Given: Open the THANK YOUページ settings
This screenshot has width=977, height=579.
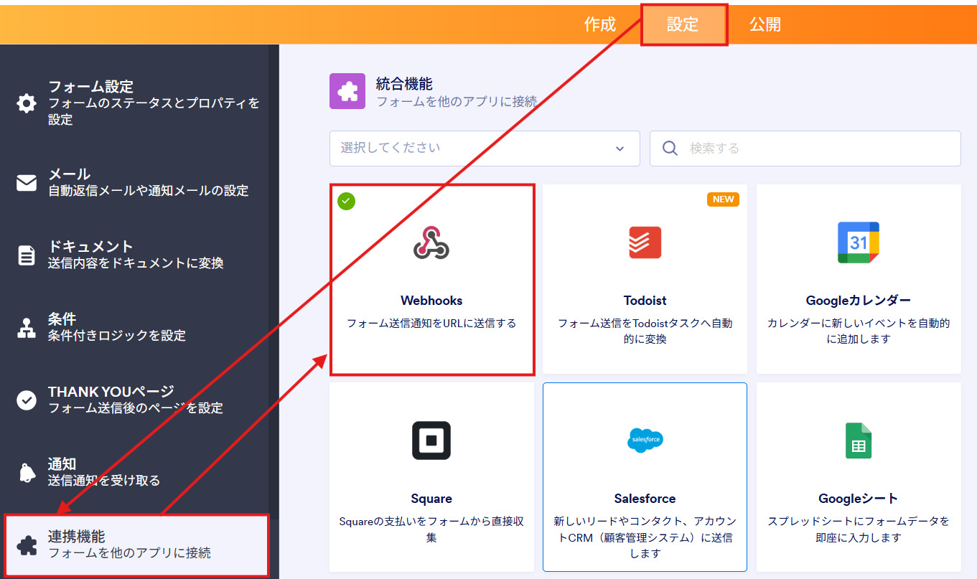Looking at the screenshot, I should coord(135,400).
